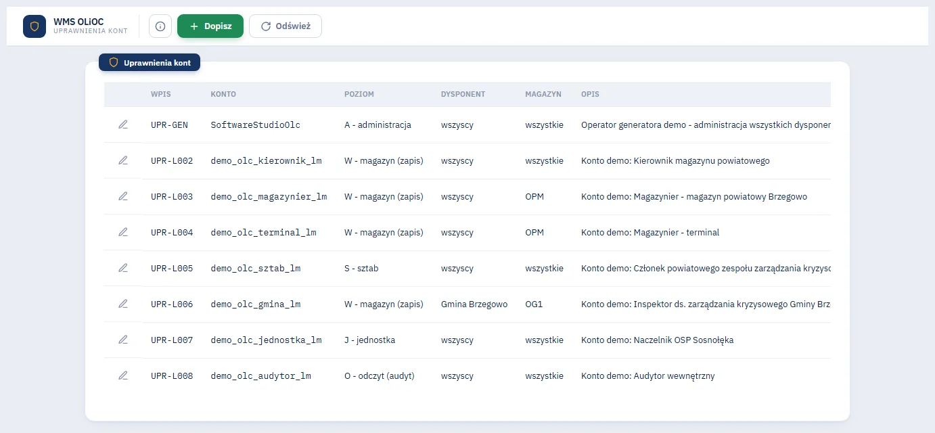Screen dimensions: 935x433
Task: Edit the UPR-L007 entry pencil icon
Action: [x=123, y=340]
